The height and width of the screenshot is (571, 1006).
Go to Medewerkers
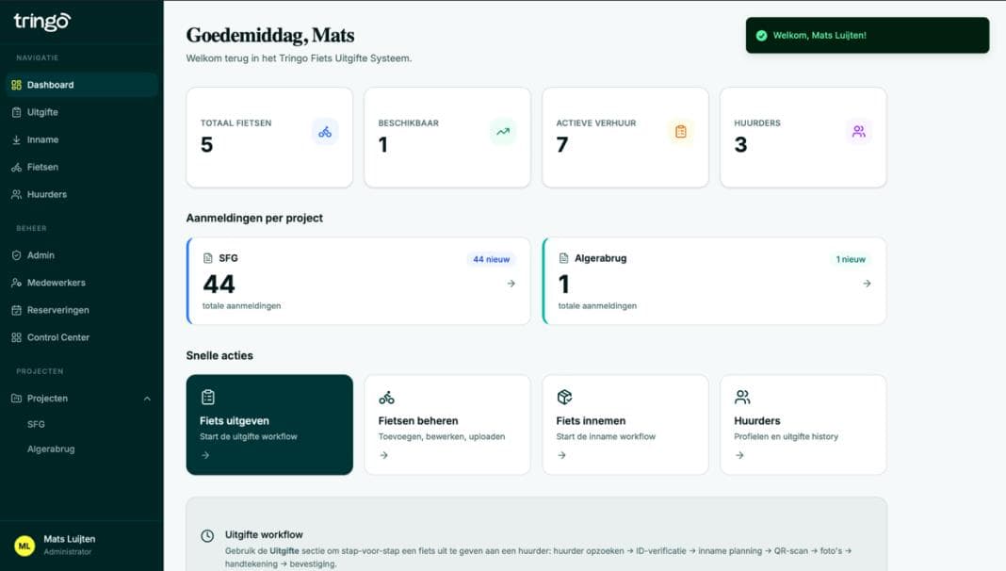tap(82, 283)
